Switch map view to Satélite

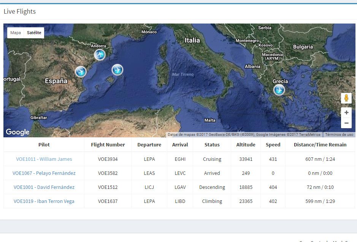[x=34, y=33]
